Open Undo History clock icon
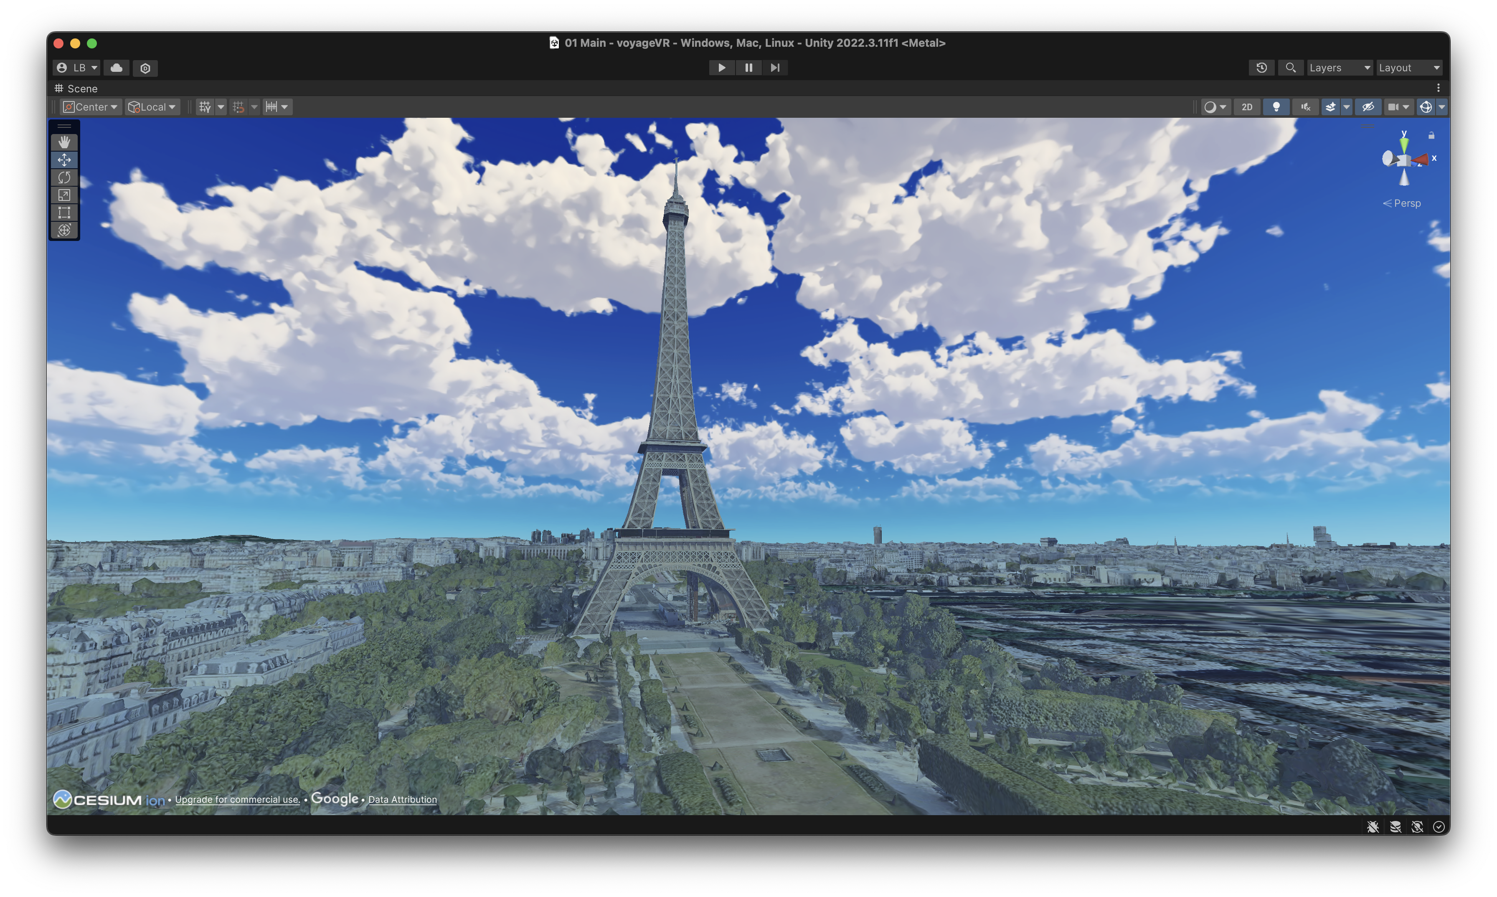 click(x=1261, y=68)
